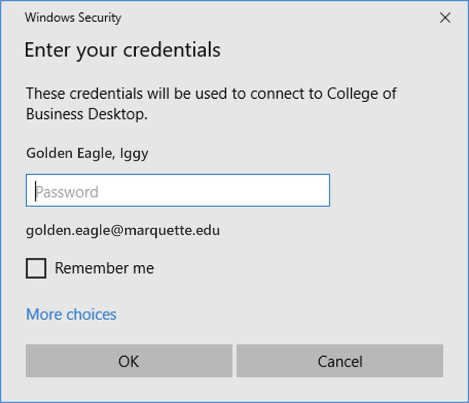Show additional sign-in options via More choices
Viewport: 469px width, 403px height.
tap(71, 314)
